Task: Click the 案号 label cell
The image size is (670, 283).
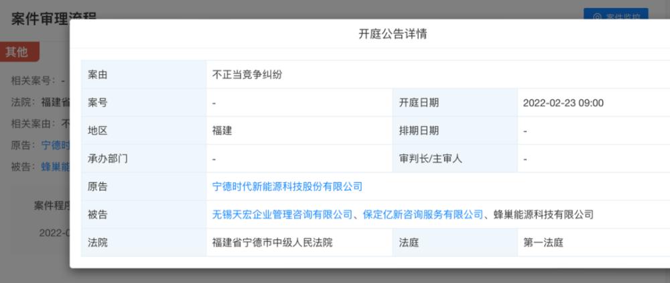Action: (144, 103)
